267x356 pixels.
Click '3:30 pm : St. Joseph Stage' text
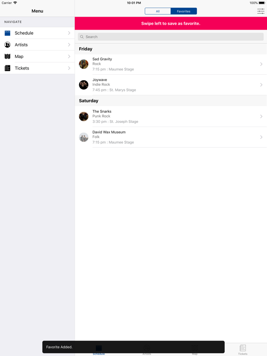point(115,121)
